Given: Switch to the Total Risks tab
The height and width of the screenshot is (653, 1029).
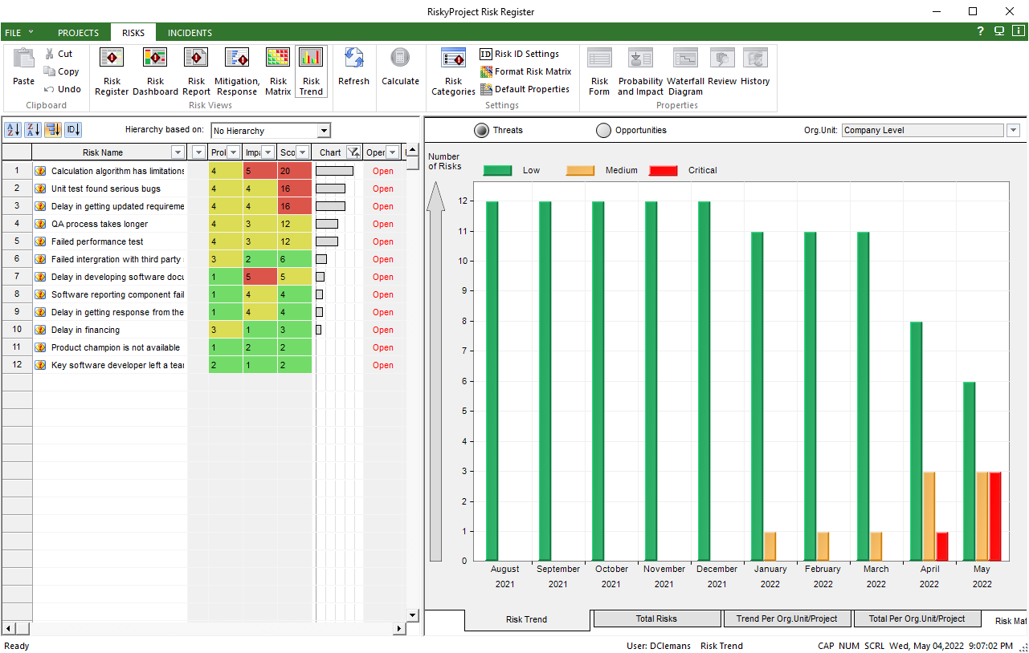Looking at the screenshot, I should point(656,619).
